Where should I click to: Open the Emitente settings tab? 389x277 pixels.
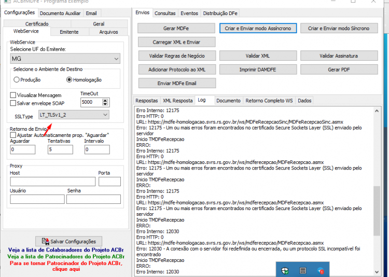pyautogui.click(x=69, y=32)
